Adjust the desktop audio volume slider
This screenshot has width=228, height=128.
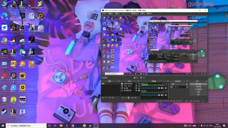click(151, 95)
